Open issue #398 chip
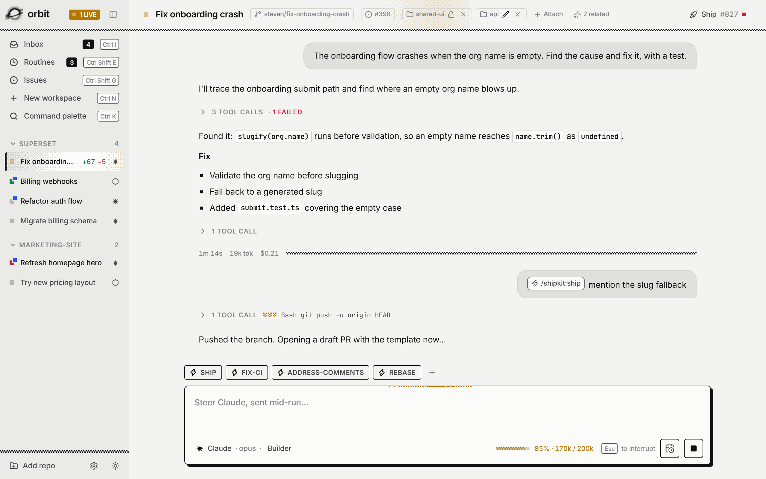The image size is (766, 479). coord(378,14)
